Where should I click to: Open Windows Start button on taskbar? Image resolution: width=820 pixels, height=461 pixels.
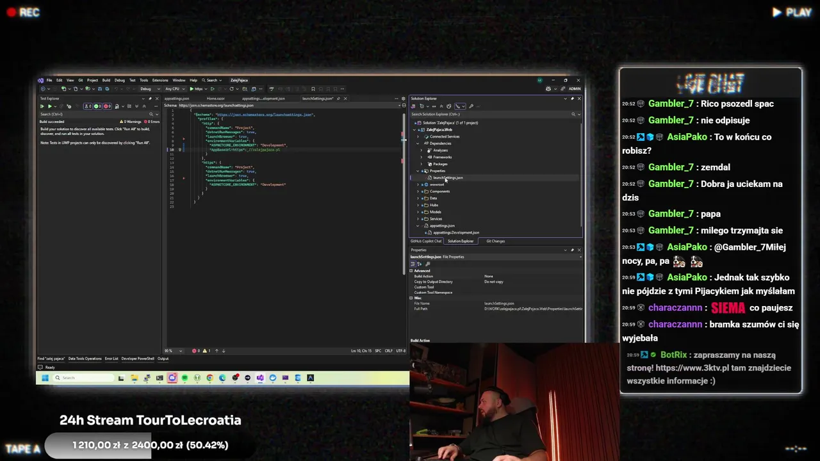45,378
